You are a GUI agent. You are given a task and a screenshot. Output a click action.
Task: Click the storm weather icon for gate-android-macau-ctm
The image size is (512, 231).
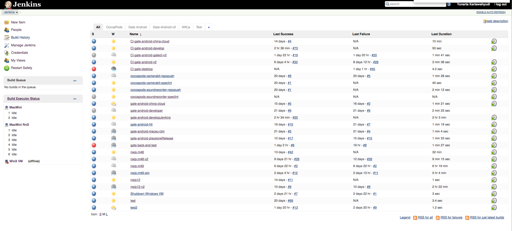(x=114, y=131)
